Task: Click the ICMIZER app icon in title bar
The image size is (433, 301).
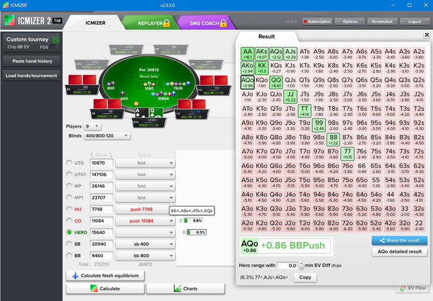Action: [6, 5]
